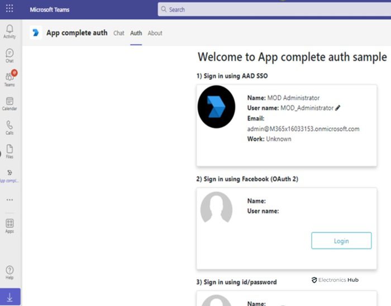
Task: Click the App complete auth logo
Action: click(x=36, y=32)
